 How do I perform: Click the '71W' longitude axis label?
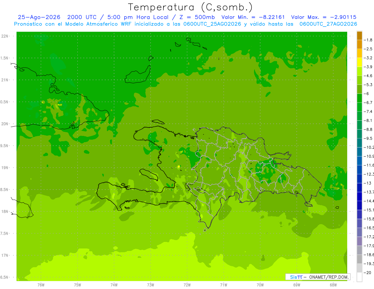[x=223, y=285]
